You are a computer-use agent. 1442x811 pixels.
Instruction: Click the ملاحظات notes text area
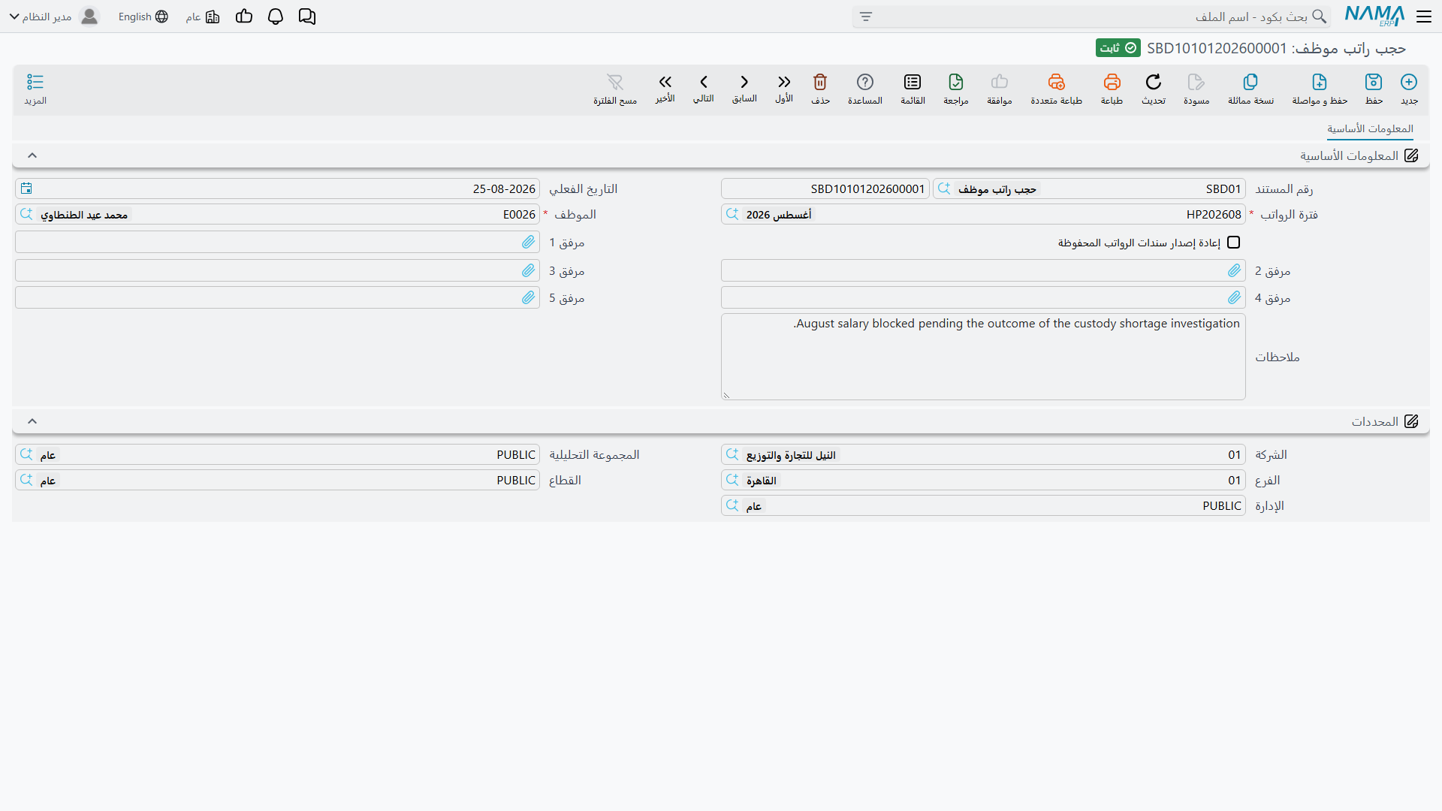983,357
